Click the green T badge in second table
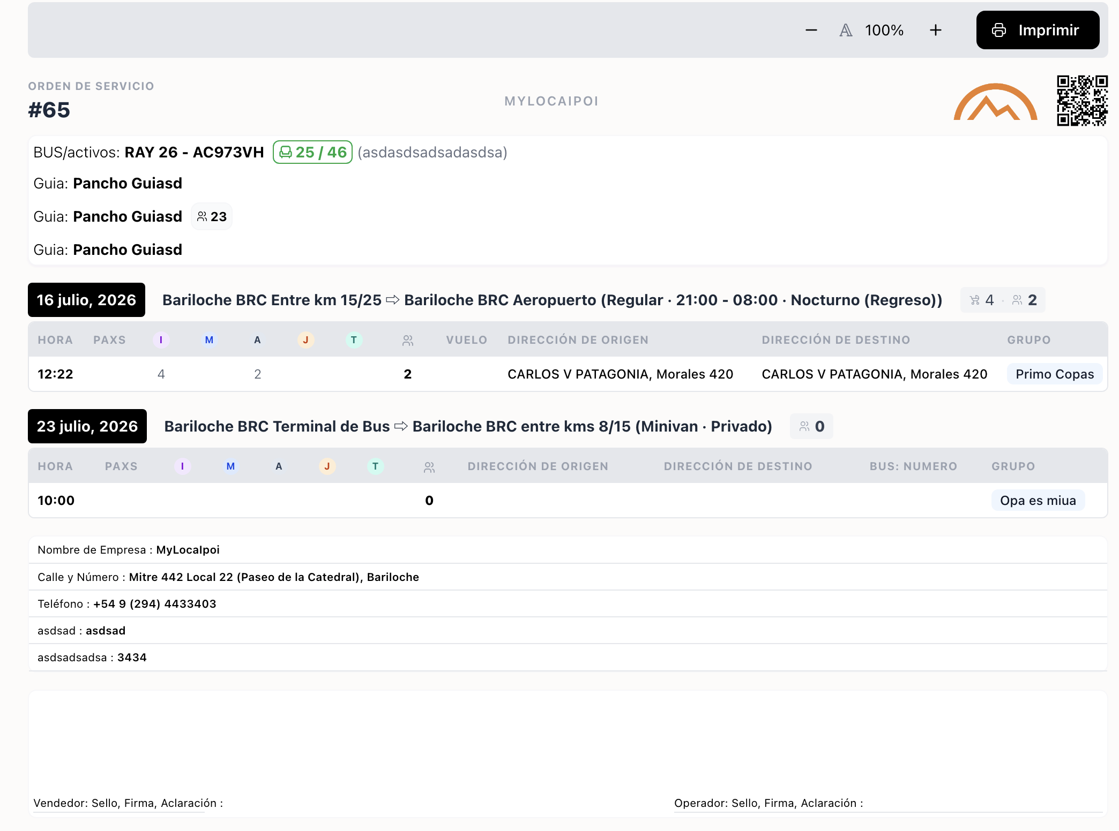1119x831 pixels. coord(375,466)
